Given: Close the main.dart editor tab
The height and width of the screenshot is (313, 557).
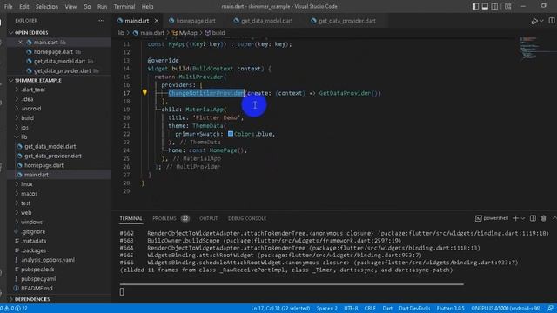Looking at the screenshot, I should point(157,21).
